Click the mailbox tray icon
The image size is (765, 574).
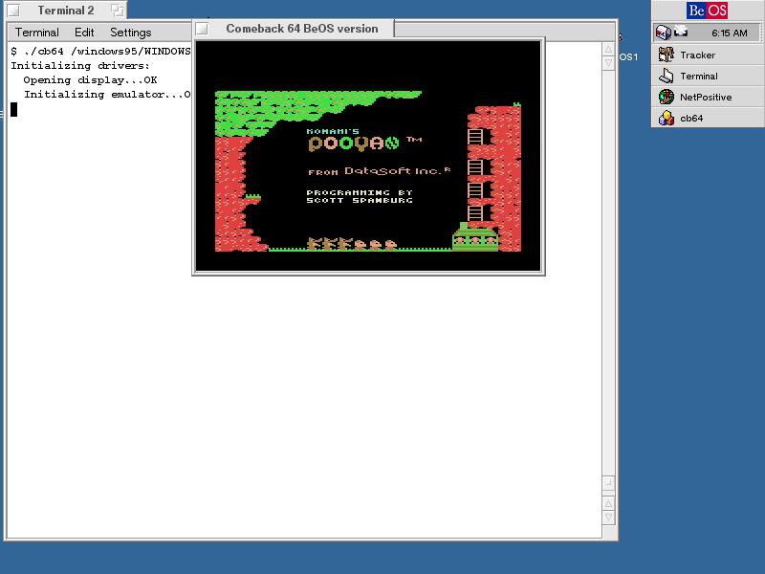click(x=663, y=33)
